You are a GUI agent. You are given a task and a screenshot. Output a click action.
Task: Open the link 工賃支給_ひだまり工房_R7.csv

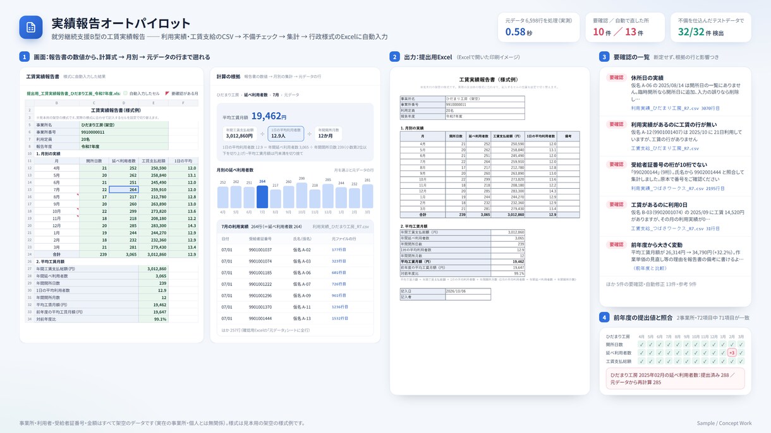(x=665, y=148)
